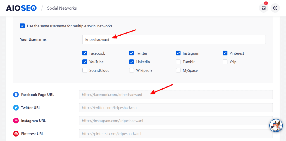Click the Your Username label
This screenshot has width=286, height=141.
[34, 39]
